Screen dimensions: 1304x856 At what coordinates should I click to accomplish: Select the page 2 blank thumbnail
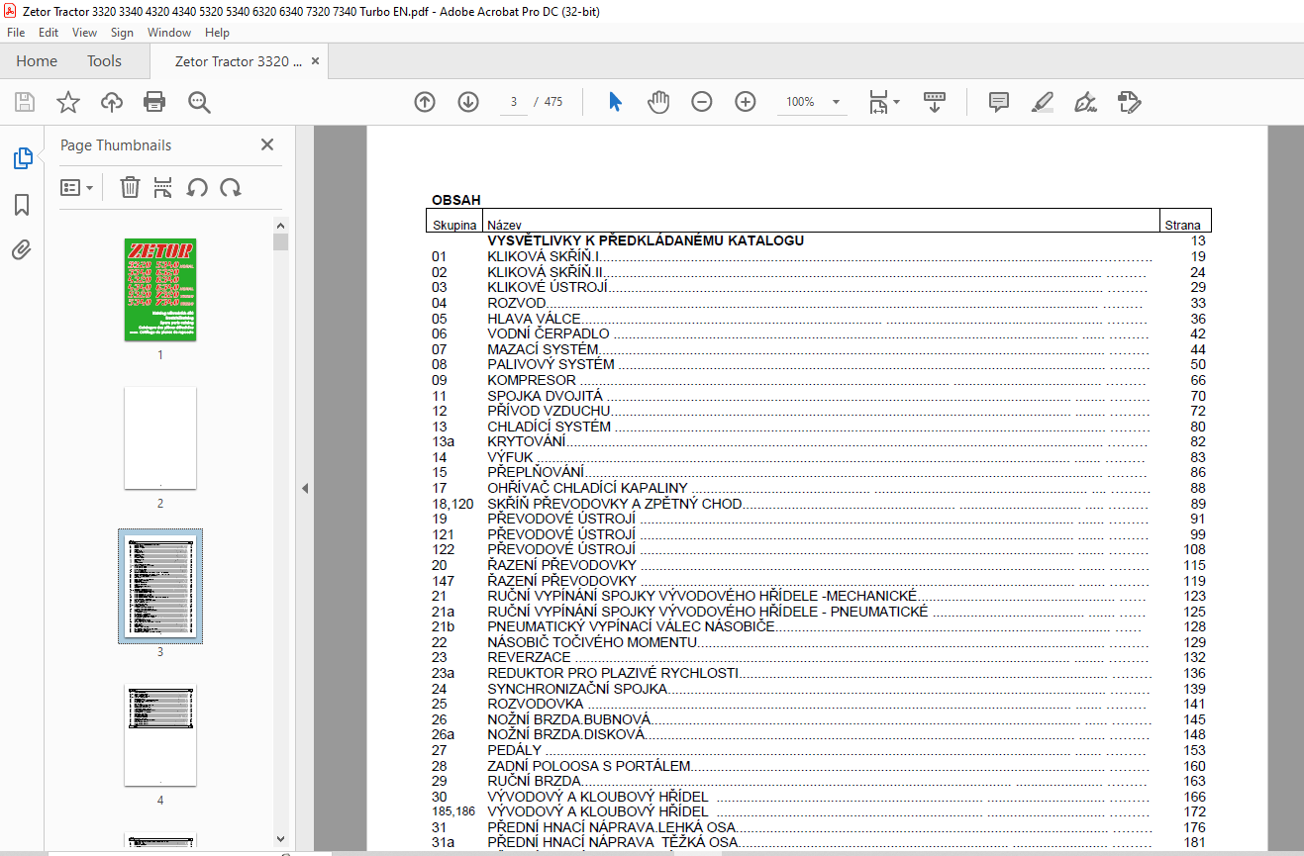pos(160,437)
